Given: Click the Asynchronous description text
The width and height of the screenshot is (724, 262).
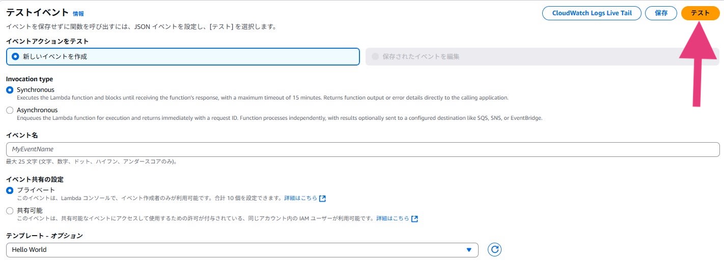Looking at the screenshot, I should click(x=280, y=118).
